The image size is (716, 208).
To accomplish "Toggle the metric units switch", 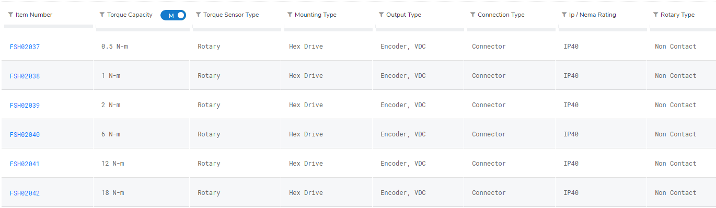I will pos(173,15).
